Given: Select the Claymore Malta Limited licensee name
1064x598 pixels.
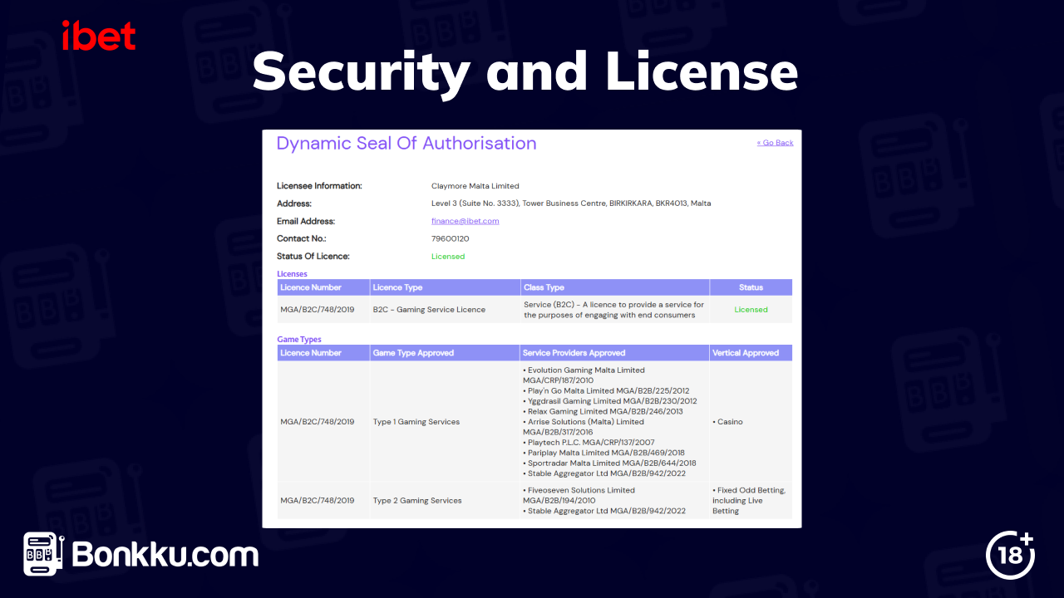Looking at the screenshot, I should coord(475,186).
